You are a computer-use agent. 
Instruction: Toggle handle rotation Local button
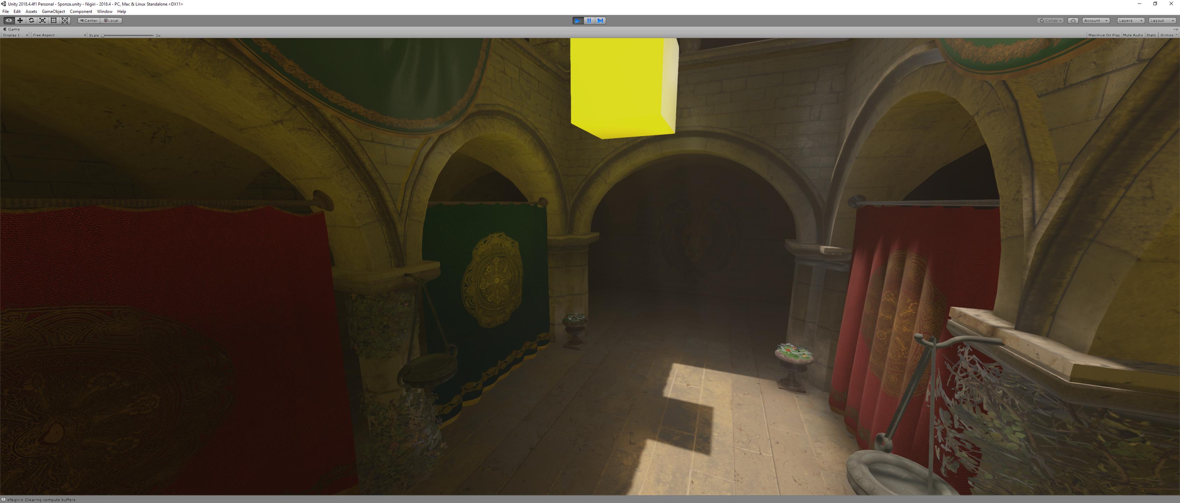click(111, 21)
